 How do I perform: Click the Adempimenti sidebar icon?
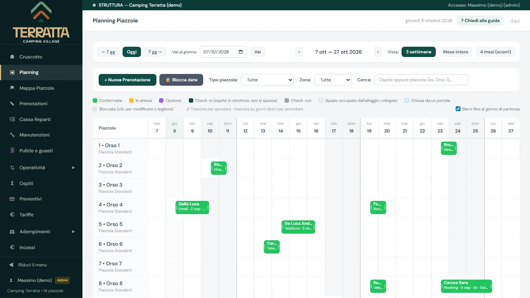coord(12,232)
